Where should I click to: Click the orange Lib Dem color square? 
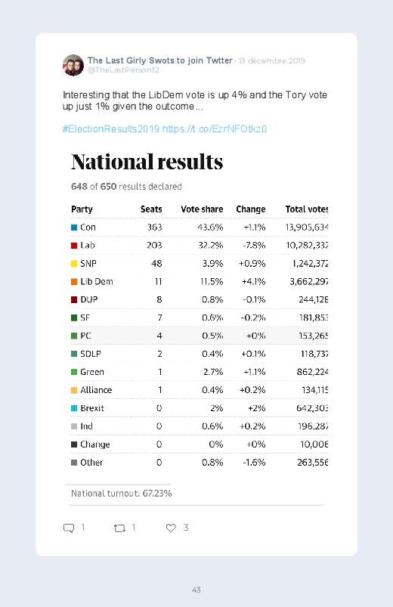pos(74,282)
